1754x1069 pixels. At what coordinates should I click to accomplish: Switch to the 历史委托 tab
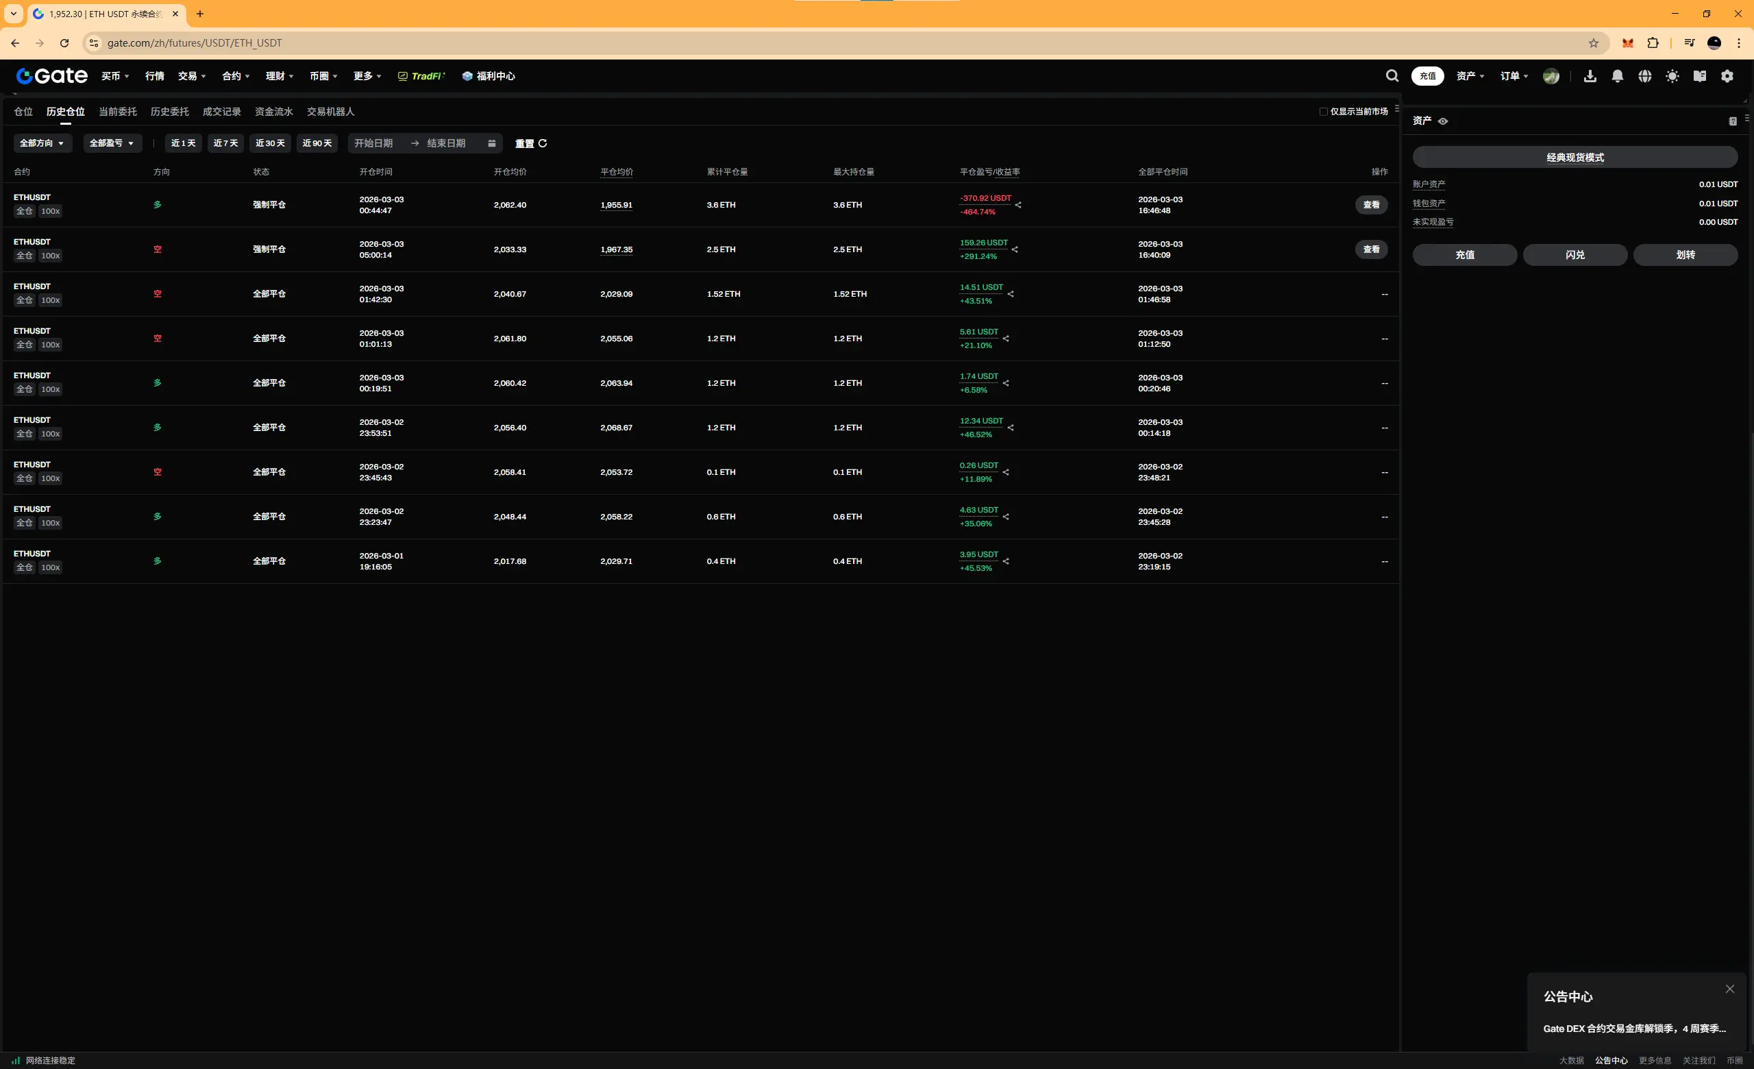click(x=169, y=112)
